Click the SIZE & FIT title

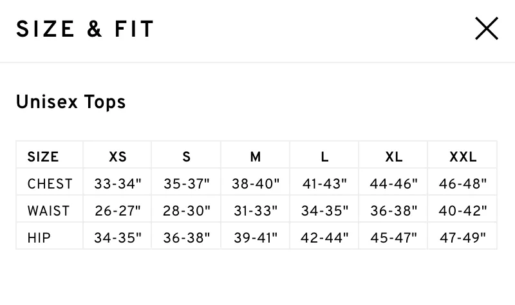[x=85, y=29]
